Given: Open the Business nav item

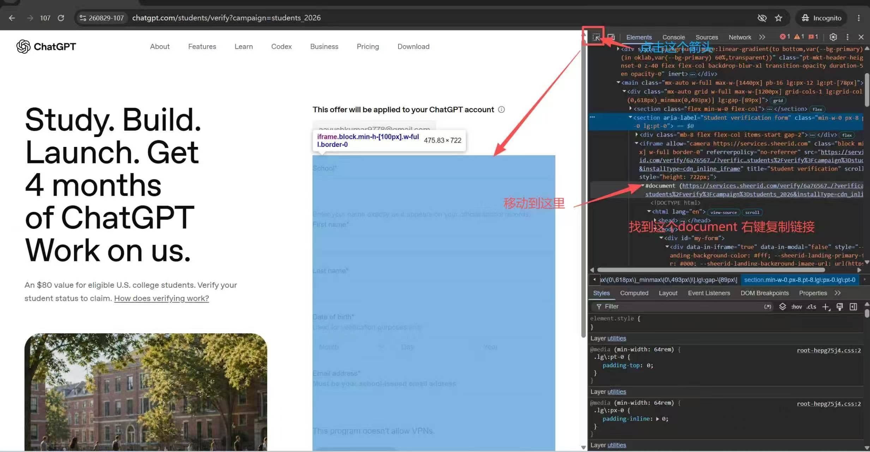Looking at the screenshot, I should point(324,47).
